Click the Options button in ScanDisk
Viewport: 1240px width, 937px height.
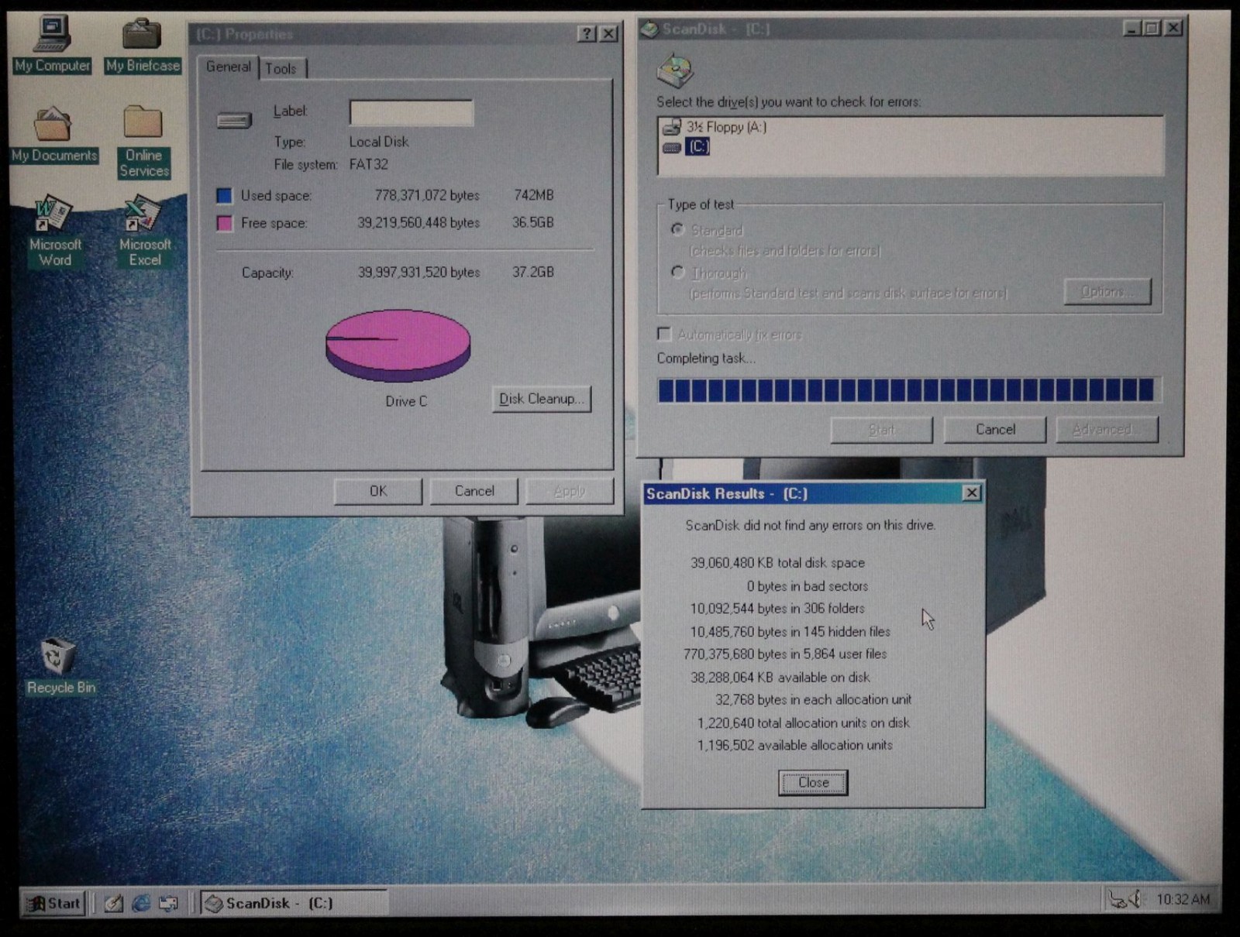tap(1107, 292)
